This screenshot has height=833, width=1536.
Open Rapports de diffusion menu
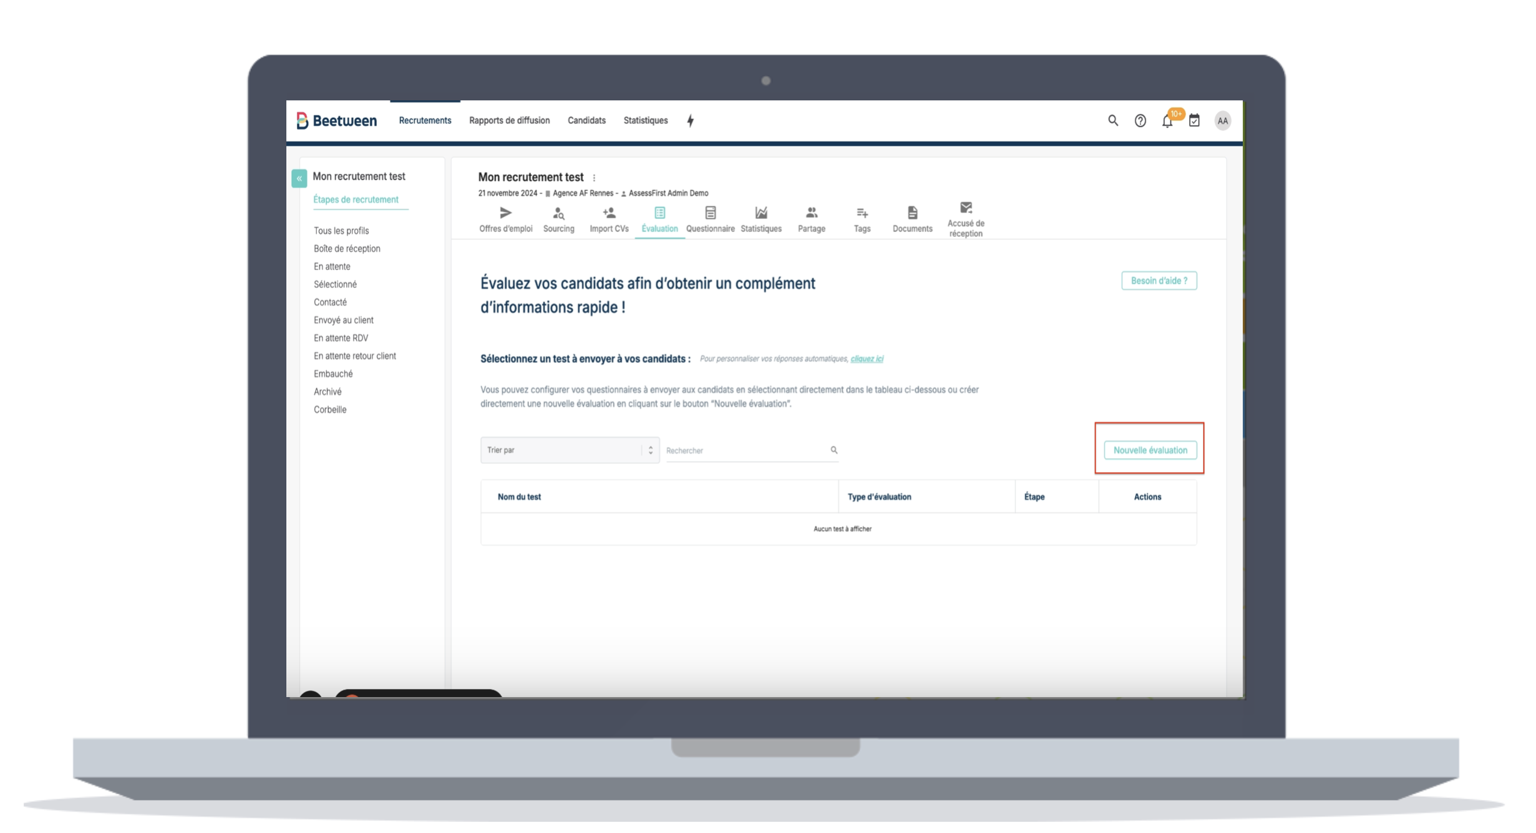[x=509, y=120]
